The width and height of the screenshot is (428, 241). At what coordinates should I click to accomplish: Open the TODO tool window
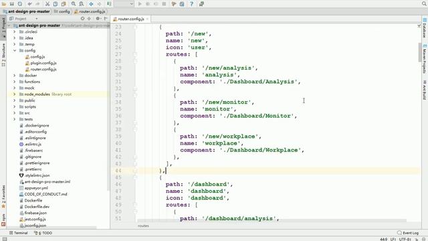pos(43,233)
